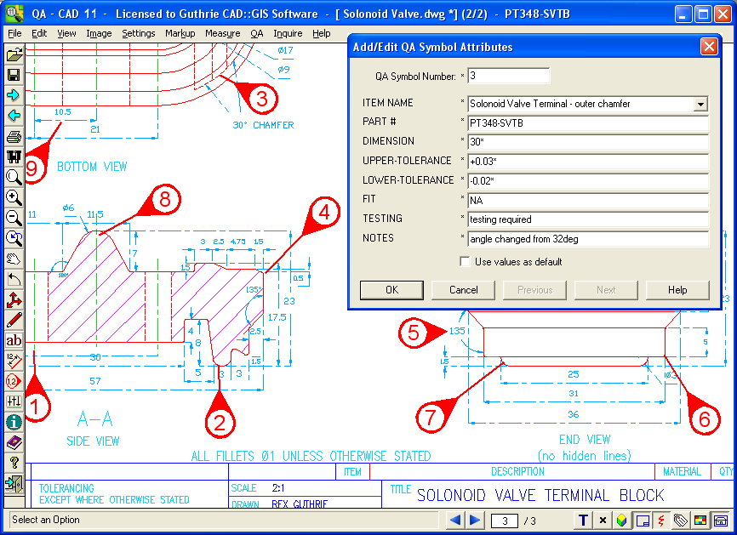737x535 pixels.
Task: Click OK in the QA Symbol Attributes dialog
Action: tap(391, 290)
